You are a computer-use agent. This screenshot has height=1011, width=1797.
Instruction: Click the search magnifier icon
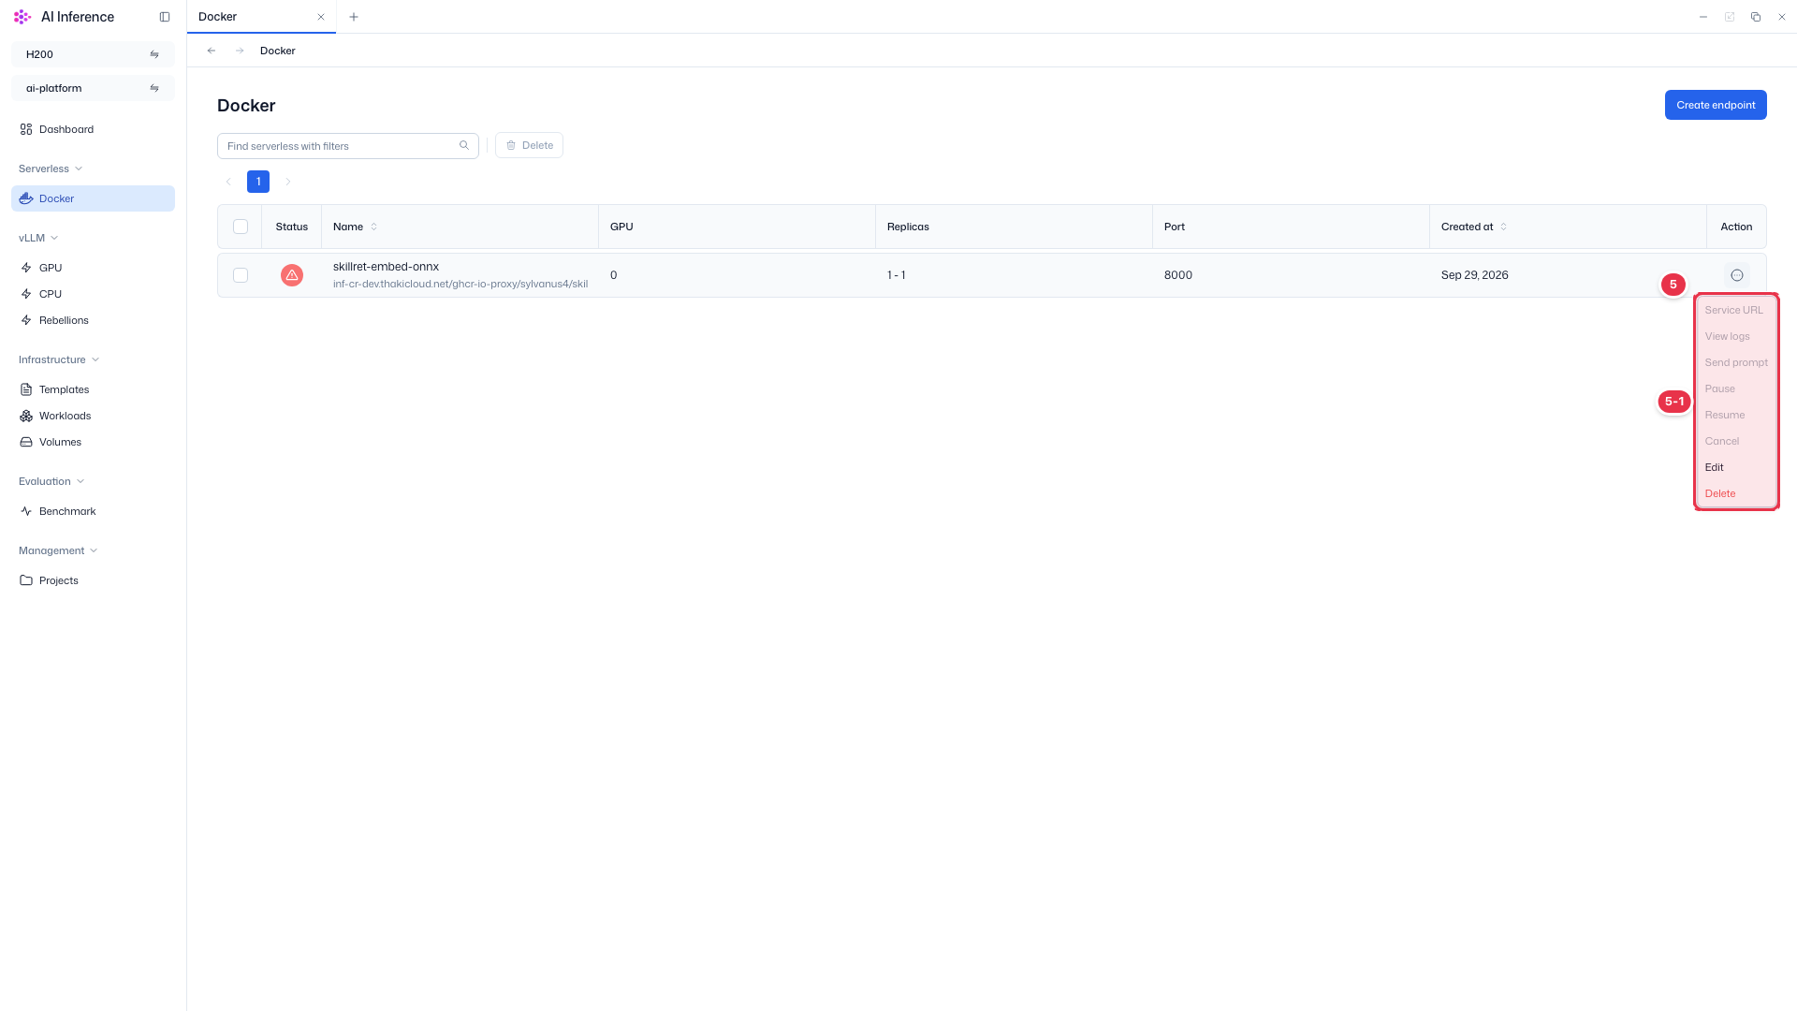(x=464, y=145)
